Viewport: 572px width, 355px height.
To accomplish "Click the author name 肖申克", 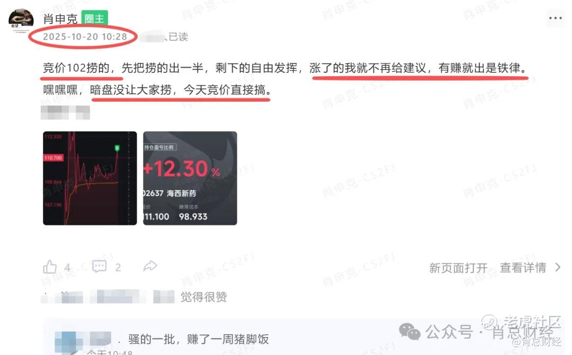I will pos(60,19).
